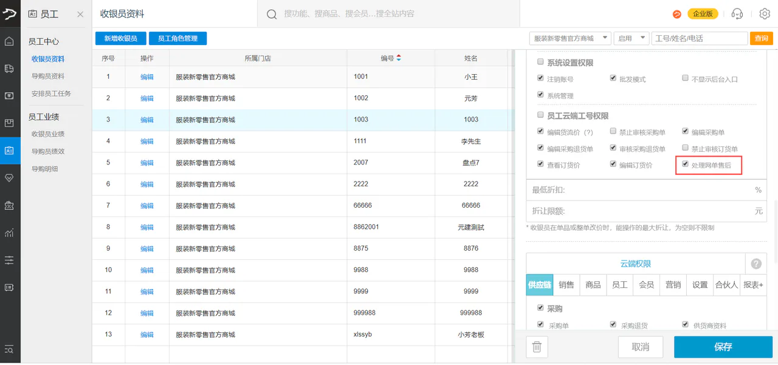Toggle the 员工云端工号权限 checkbox

coord(540,115)
